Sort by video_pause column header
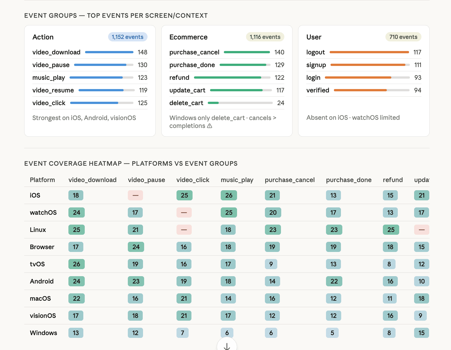Image resolution: width=451 pixels, height=350 pixels. 146,180
